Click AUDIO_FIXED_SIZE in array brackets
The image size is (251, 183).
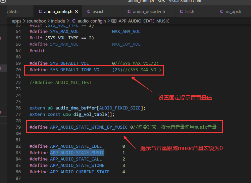coord(120,108)
